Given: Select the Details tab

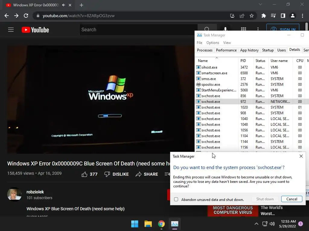Looking at the screenshot, I should (x=295, y=50).
